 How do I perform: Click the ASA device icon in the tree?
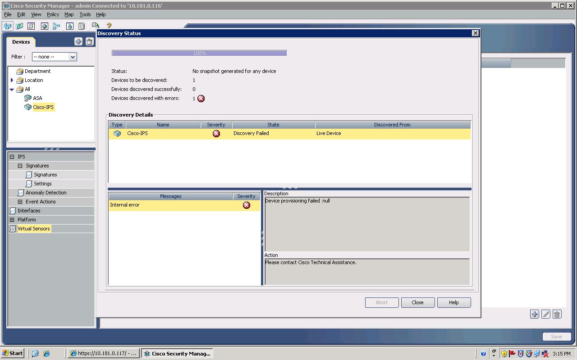pos(28,98)
